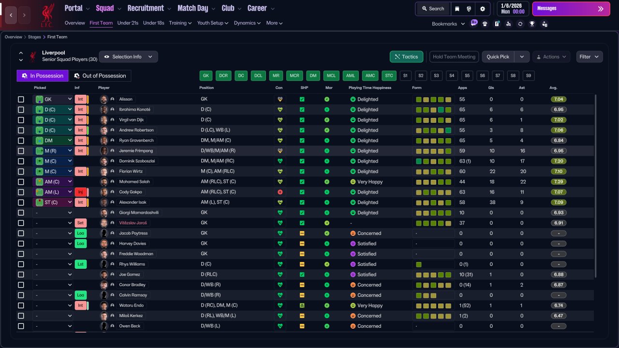Check the box beside Giorgi Mamardashvili

21,213
